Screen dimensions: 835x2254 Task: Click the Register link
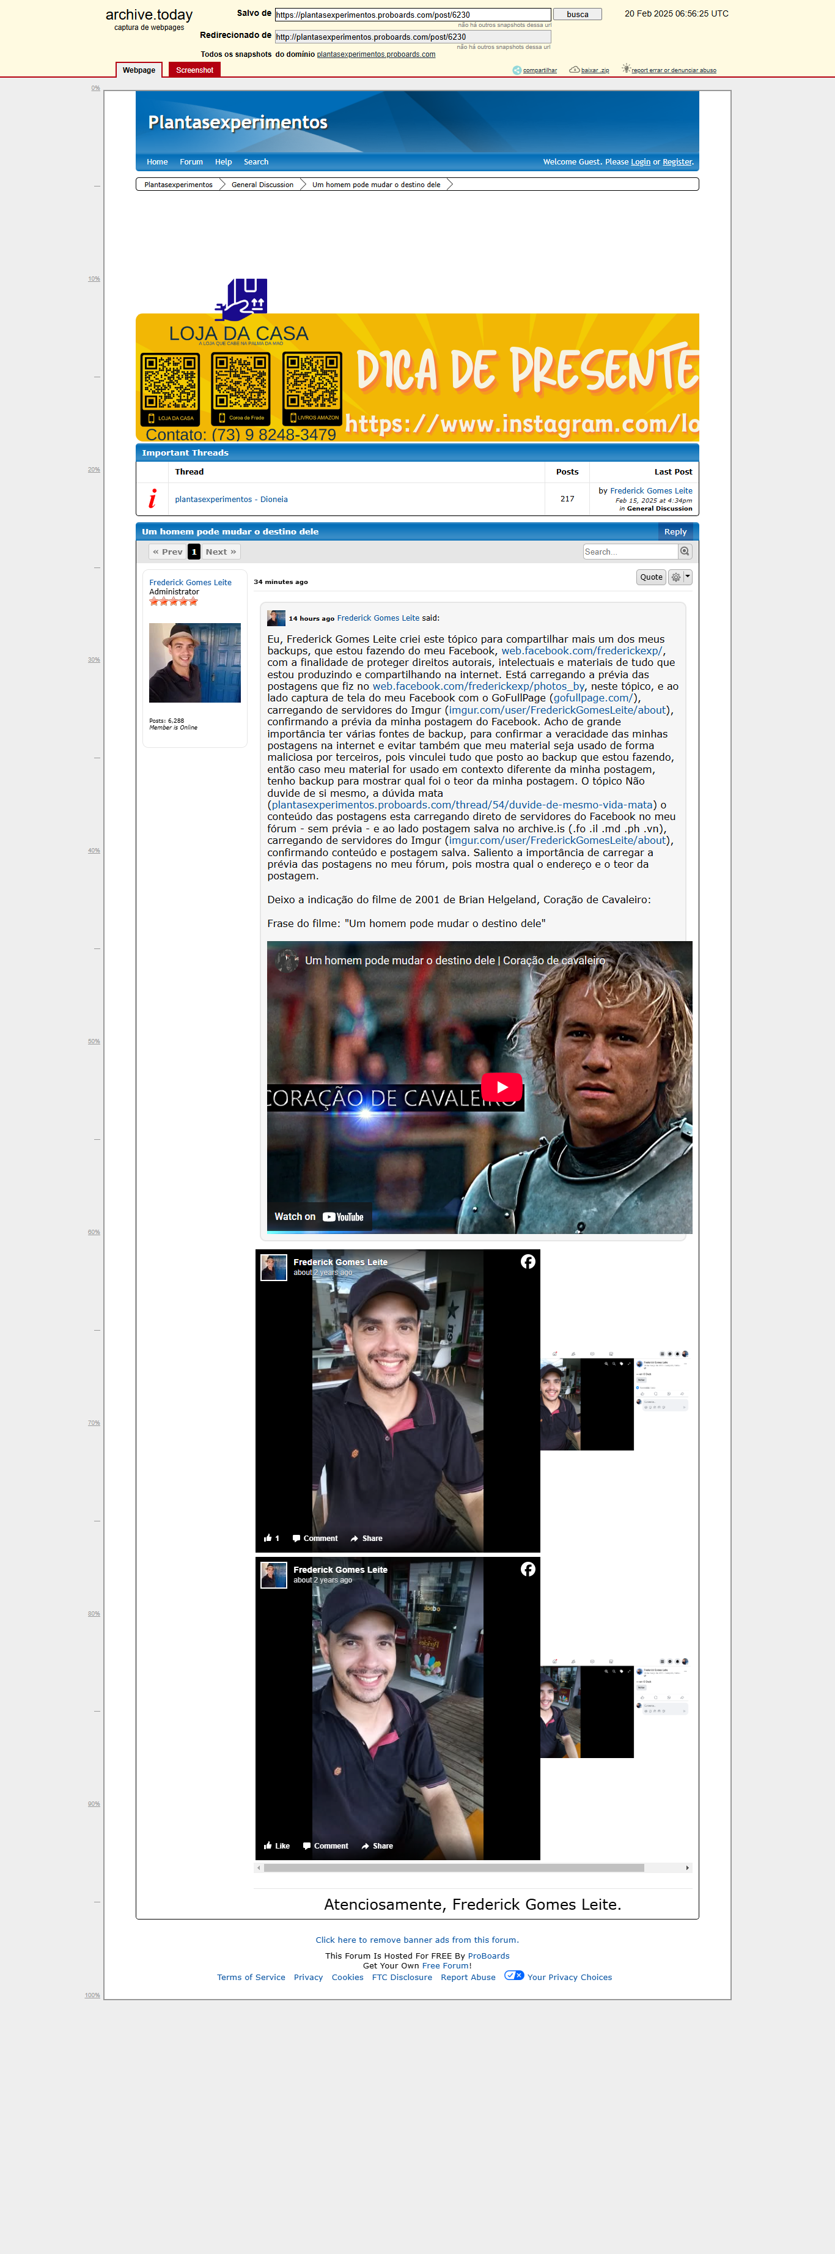677,162
